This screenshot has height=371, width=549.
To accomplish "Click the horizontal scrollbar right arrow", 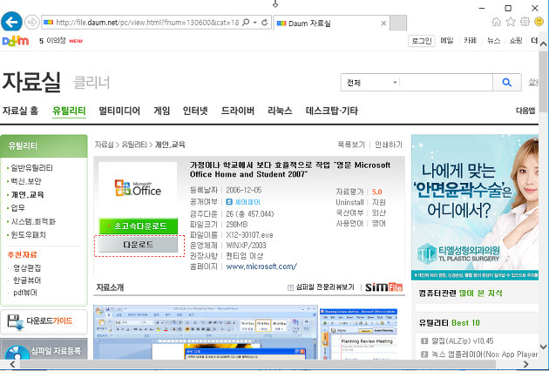I will click(x=525, y=364).
